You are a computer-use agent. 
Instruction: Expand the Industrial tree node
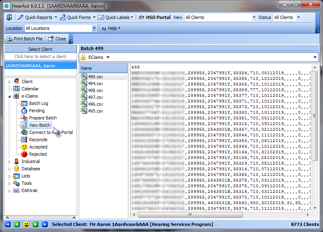coord(9,162)
